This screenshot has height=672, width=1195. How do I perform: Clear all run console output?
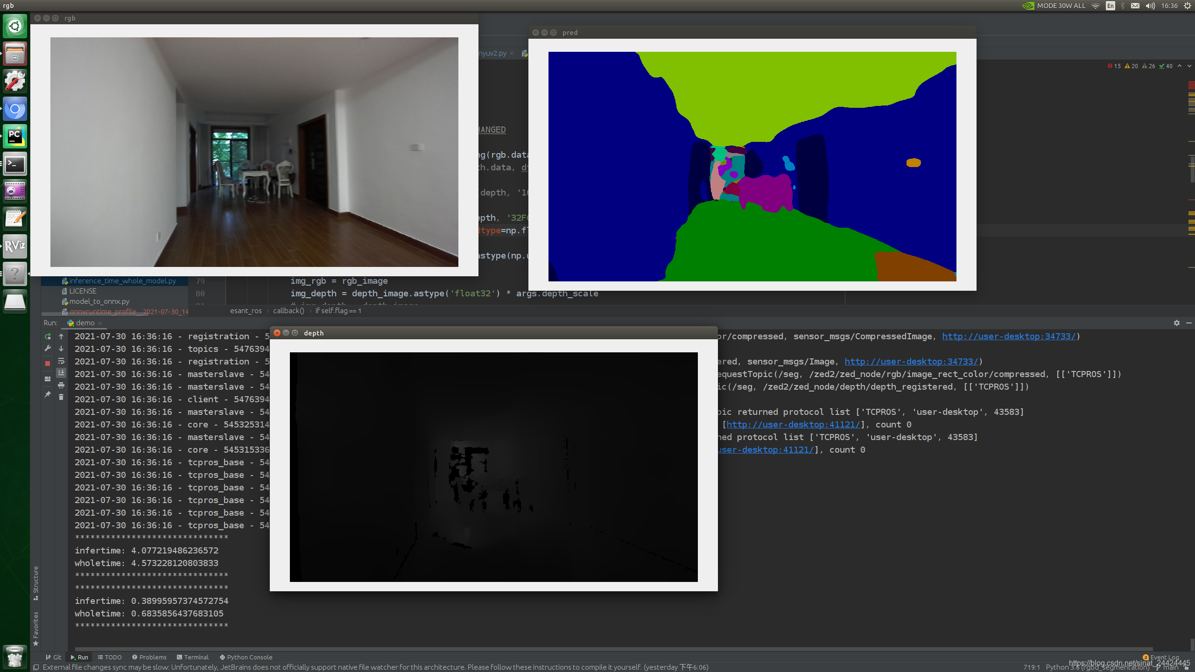tap(61, 397)
